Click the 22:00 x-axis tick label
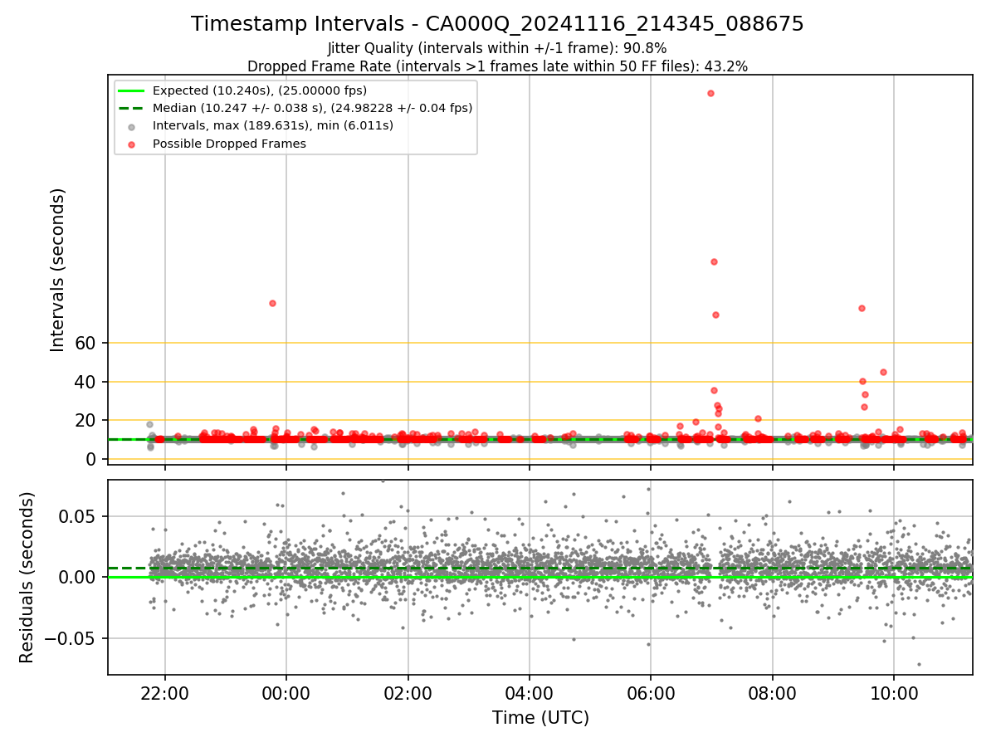This screenshot has width=996, height=747. 164,692
